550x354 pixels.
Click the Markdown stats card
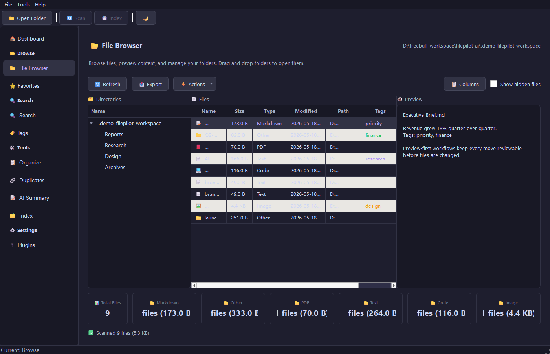pos(164,309)
